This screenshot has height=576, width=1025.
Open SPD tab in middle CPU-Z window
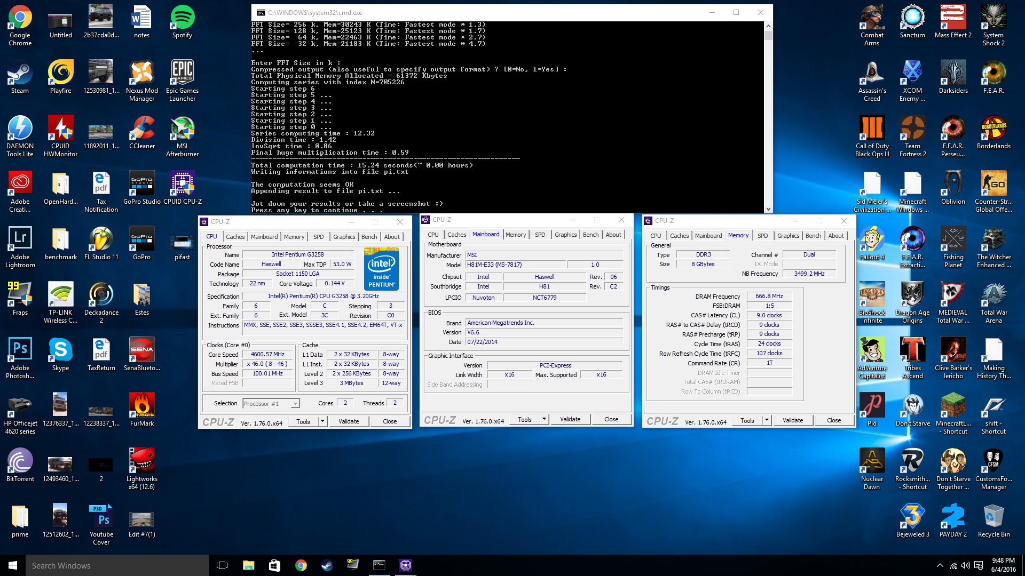tap(540, 235)
